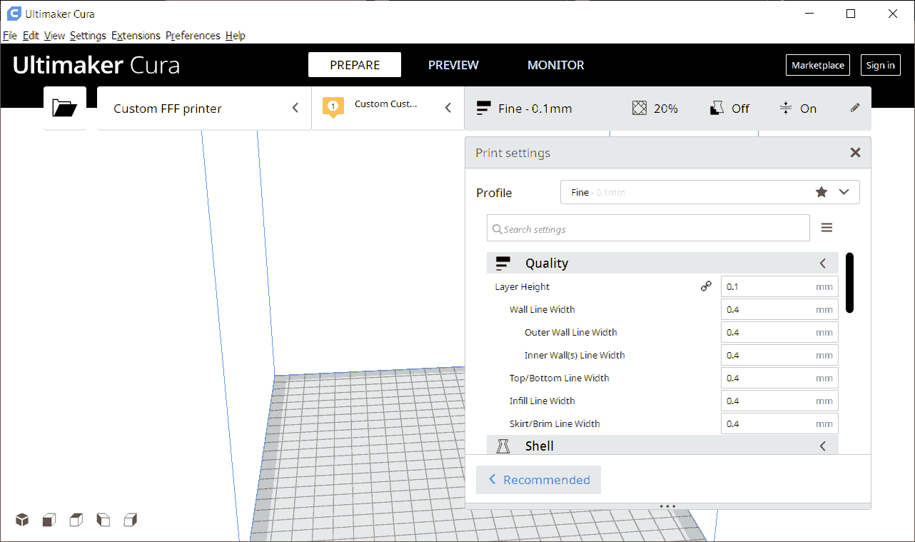Click the support Off indicator
915x542 pixels.
pos(729,109)
